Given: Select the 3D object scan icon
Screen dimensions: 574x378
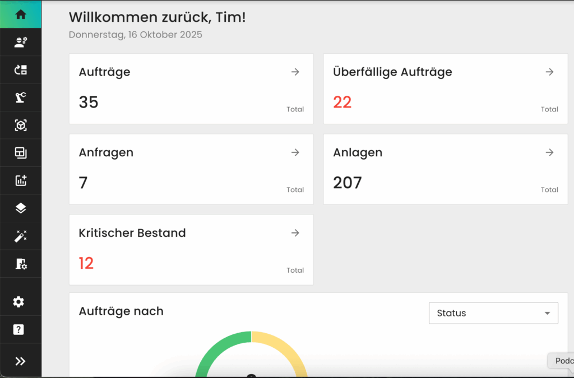Looking at the screenshot, I should click(x=20, y=125).
